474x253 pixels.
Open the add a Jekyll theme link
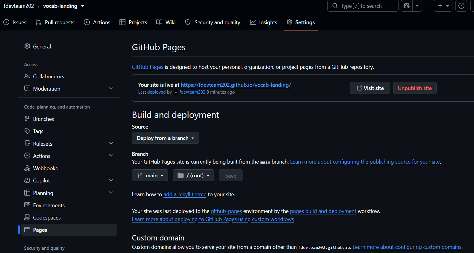[x=185, y=194]
